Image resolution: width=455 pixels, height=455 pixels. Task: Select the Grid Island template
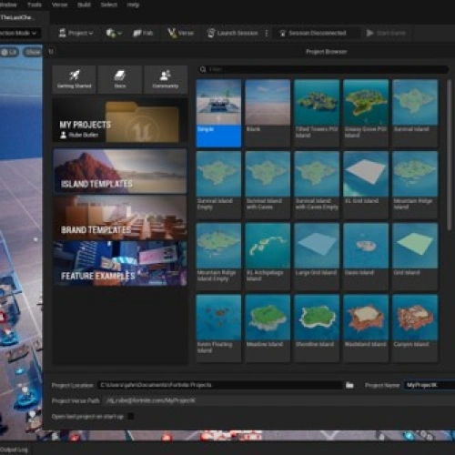click(x=415, y=257)
